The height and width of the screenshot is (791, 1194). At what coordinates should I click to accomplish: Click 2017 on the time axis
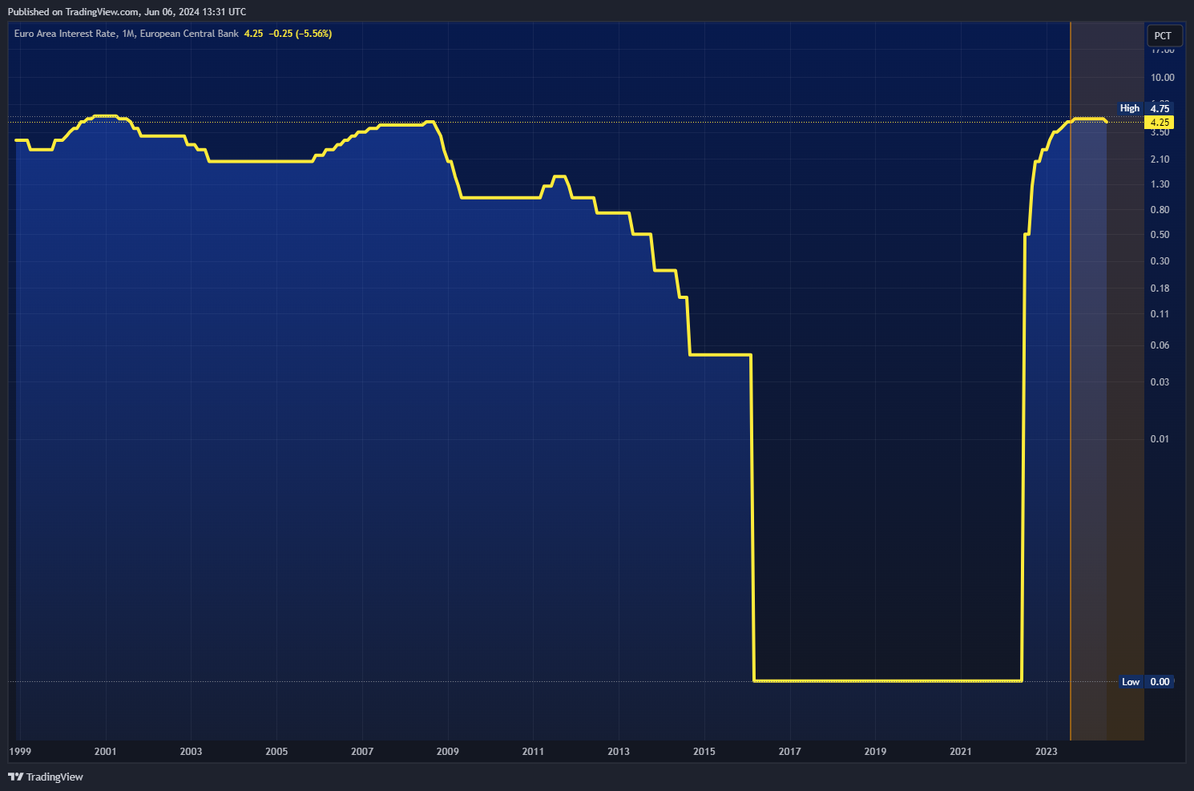789,752
